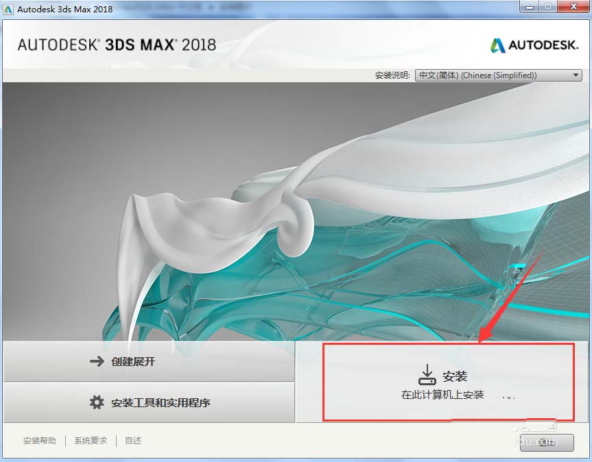The width and height of the screenshot is (592, 462).
Task: Click the Autodesk logo in the header
Action: (534, 45)
